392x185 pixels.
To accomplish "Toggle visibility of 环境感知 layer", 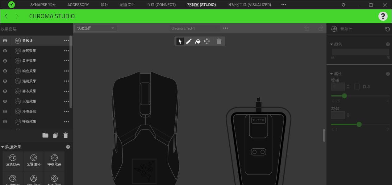I will 5,111.
